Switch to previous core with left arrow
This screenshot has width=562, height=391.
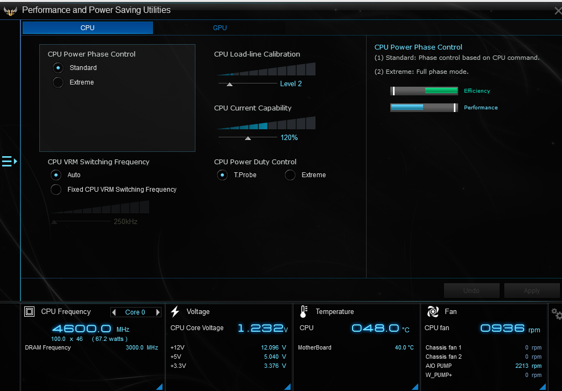(x=114, y=312)
